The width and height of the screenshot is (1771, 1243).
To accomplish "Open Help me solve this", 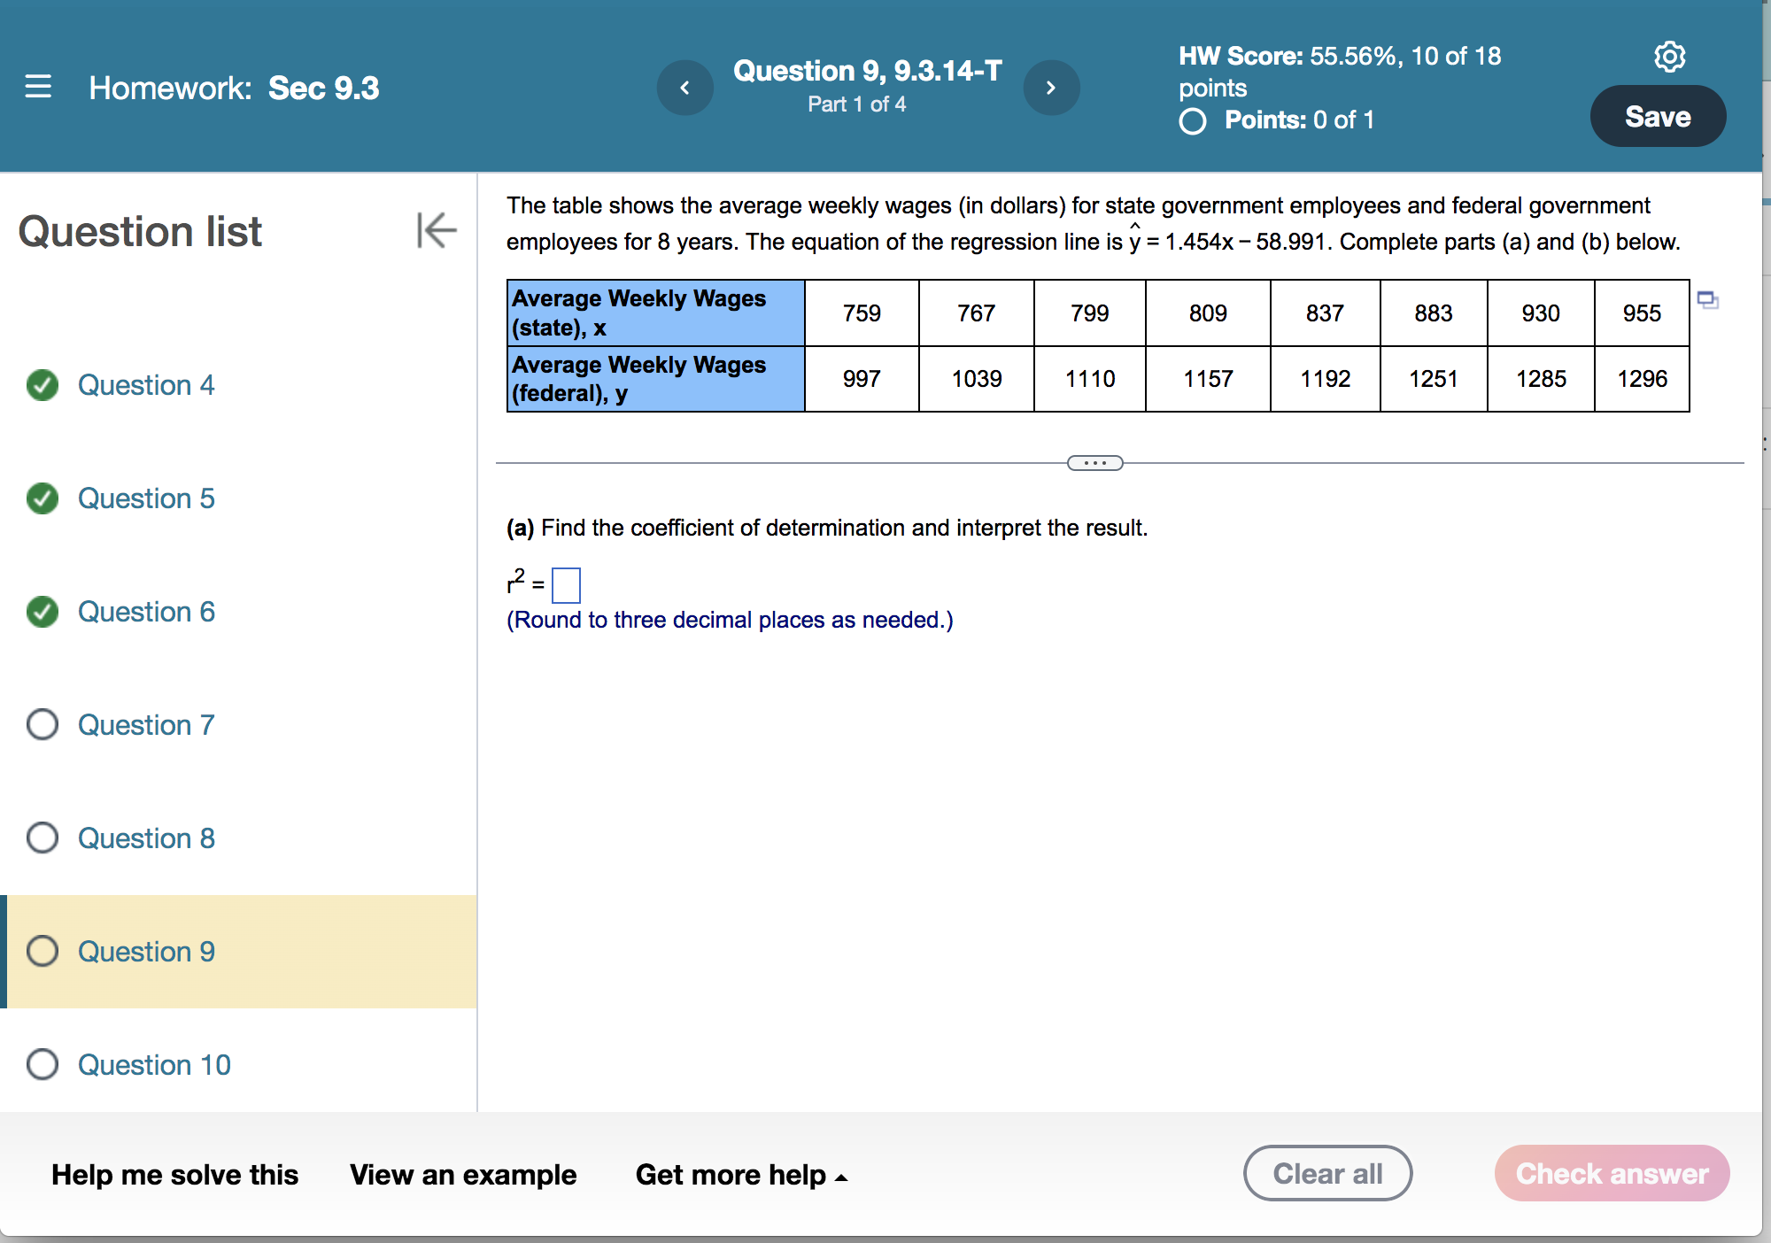I will 174,1175.
